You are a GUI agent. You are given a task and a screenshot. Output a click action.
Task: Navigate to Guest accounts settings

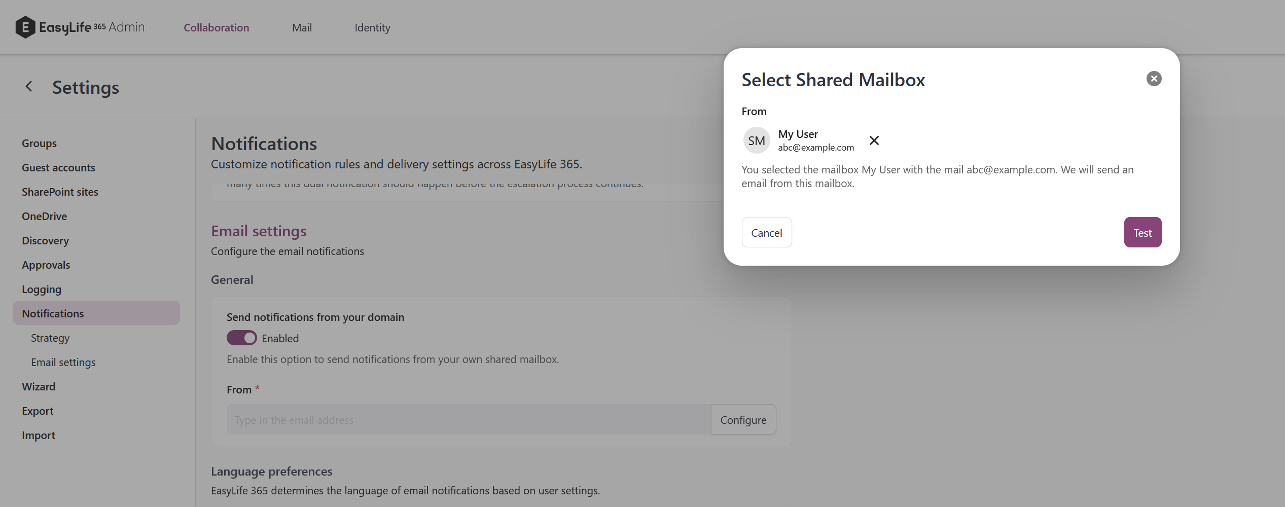tap(58, 167)
